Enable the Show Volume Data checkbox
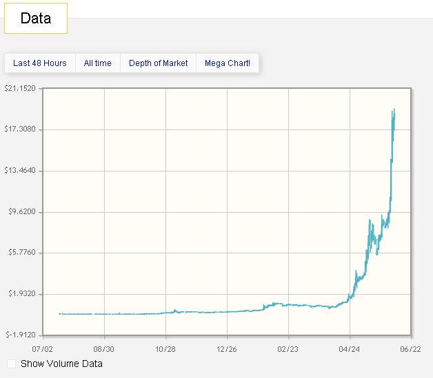This screenshot has height=378, width=433. [11, 364]
